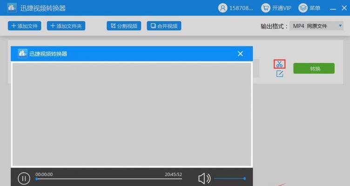
Task: Close the preview dialog with the X
Action: (x=240, y=53)
